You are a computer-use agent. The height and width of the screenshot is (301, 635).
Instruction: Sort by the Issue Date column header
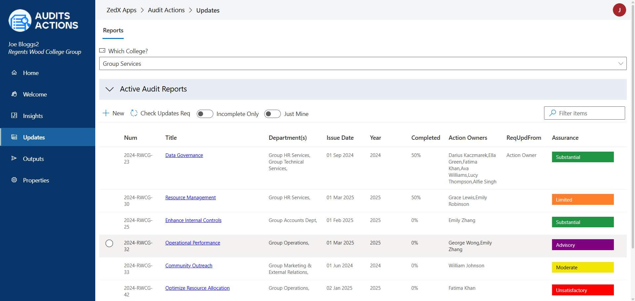[340, 138]
